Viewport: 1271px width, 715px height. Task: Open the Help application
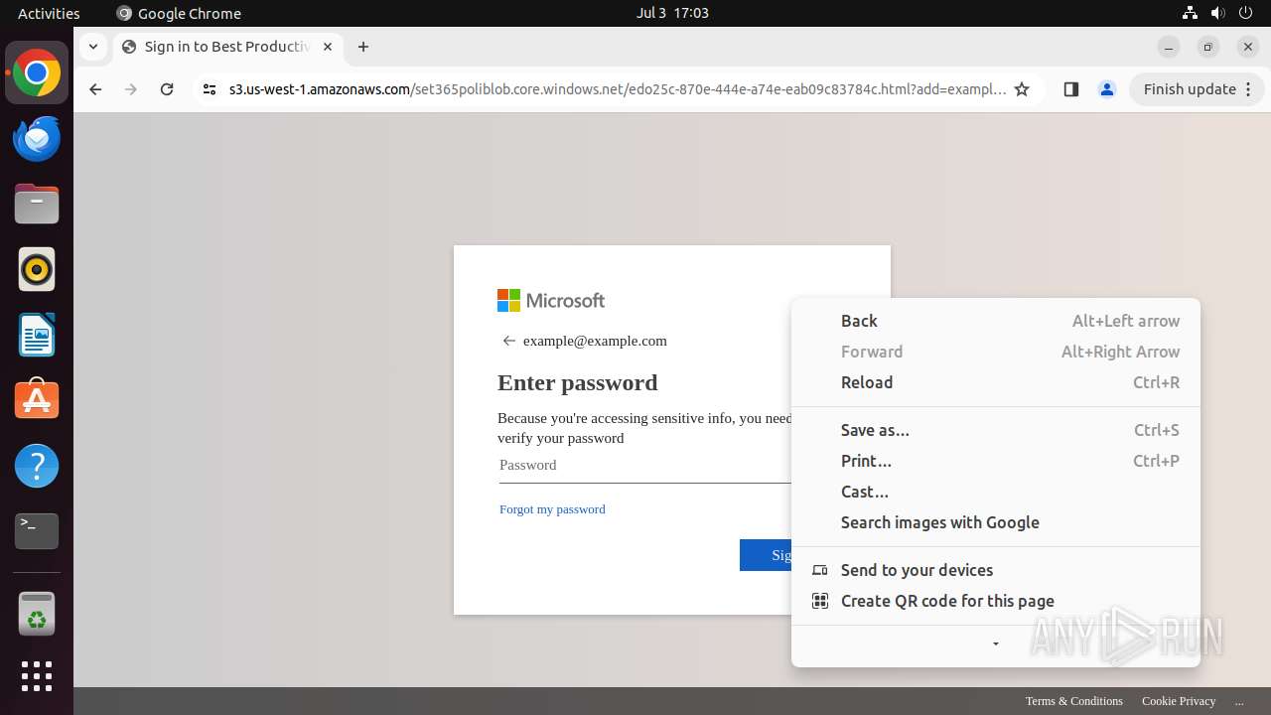point(37,466)
